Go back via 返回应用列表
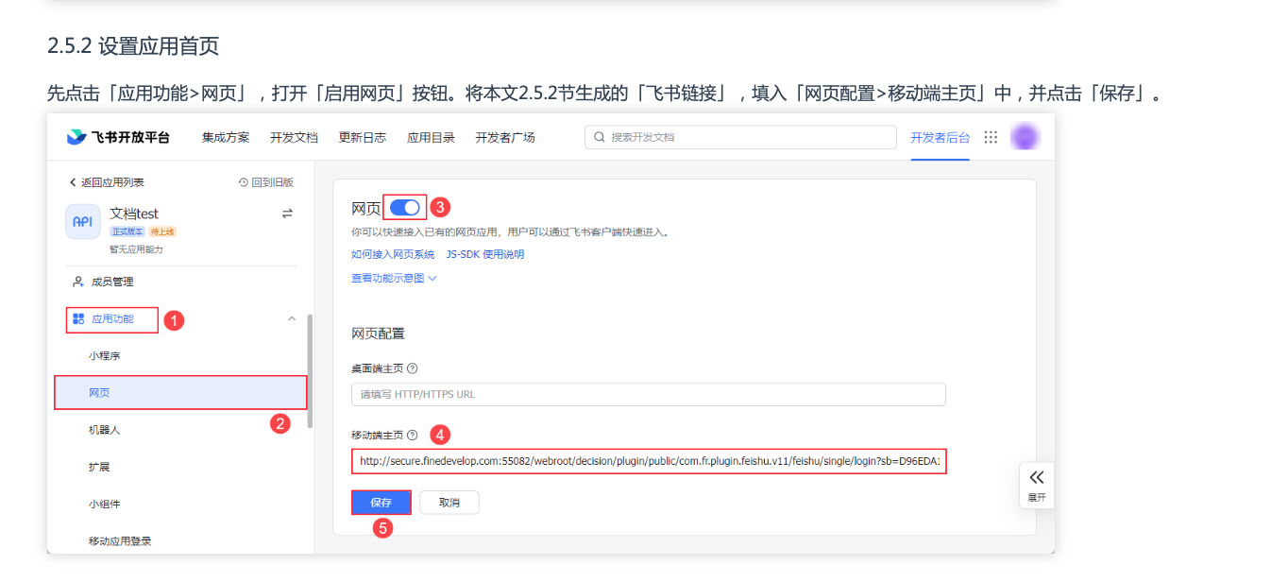The image size is (1288, 582). click(106, 182)
